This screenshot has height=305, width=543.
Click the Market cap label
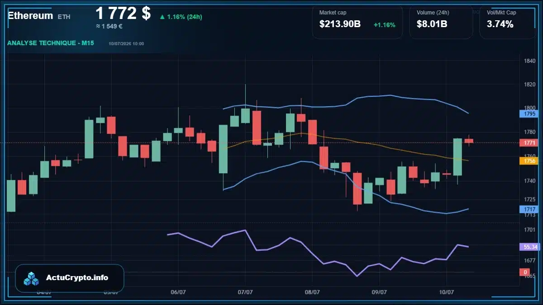333,13
